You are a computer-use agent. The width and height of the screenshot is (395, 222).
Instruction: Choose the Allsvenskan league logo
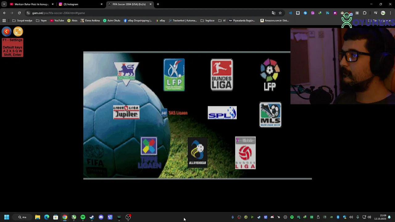(x=197, y=153)
